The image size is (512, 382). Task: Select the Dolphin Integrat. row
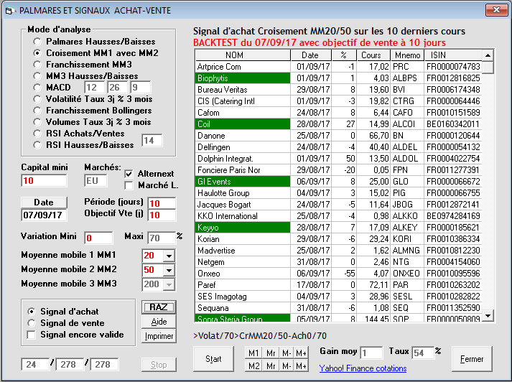coord(339,159)
